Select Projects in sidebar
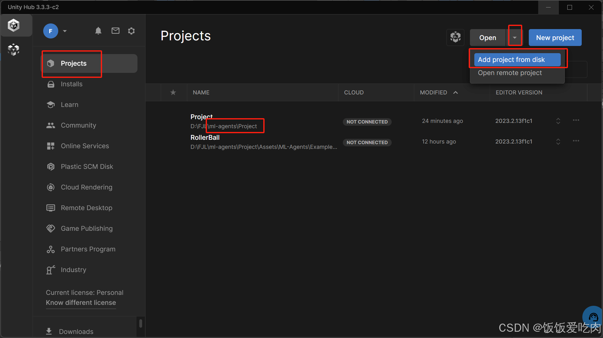 [90, 63]
